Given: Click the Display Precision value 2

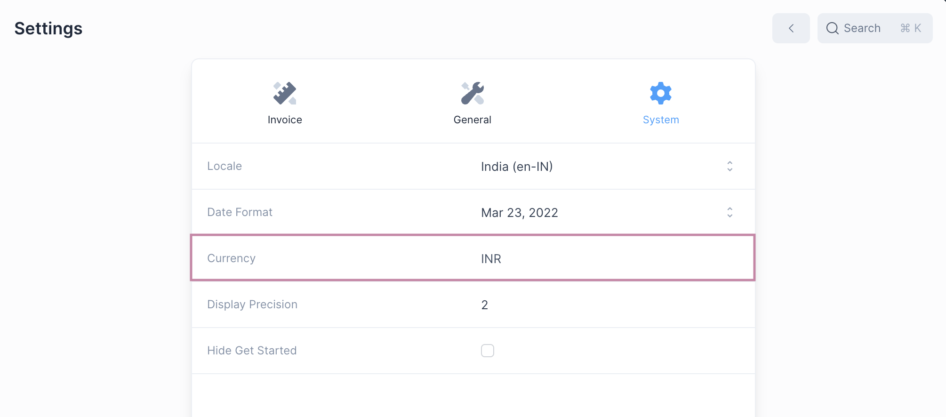Looking at the screenshot, I should click(485, 305).
